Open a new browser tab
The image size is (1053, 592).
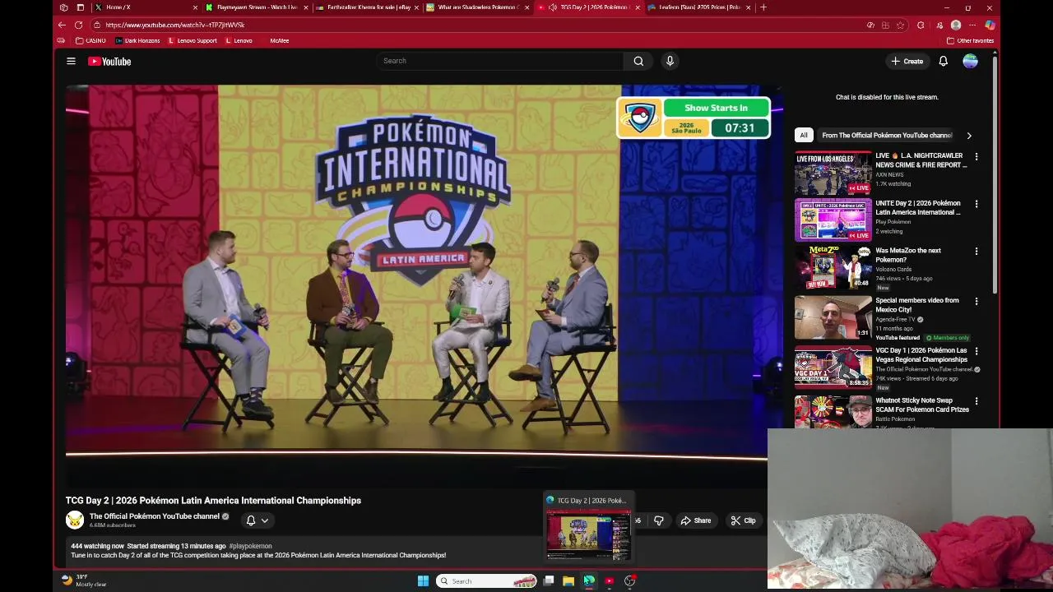(763, 7)
